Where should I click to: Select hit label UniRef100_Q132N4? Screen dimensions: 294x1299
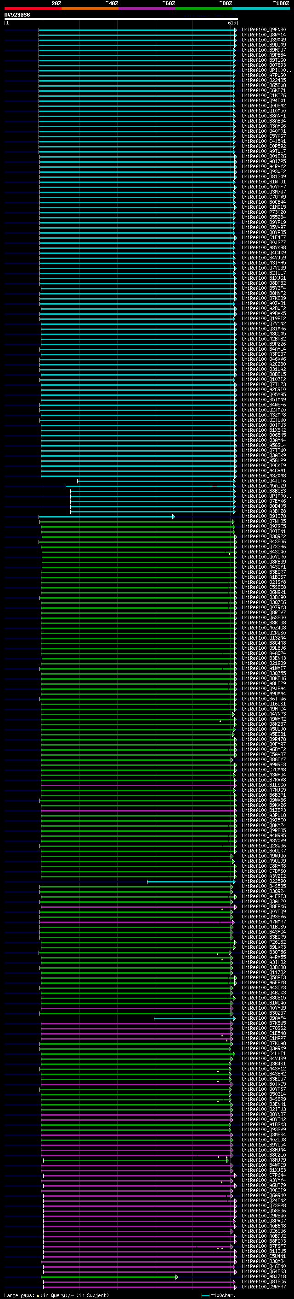[x=264, y=637]
